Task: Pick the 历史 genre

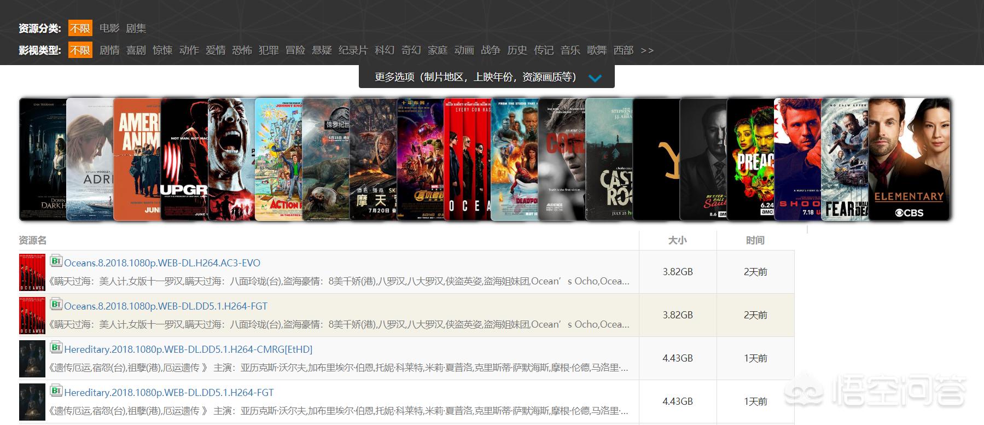Action: 517,50
